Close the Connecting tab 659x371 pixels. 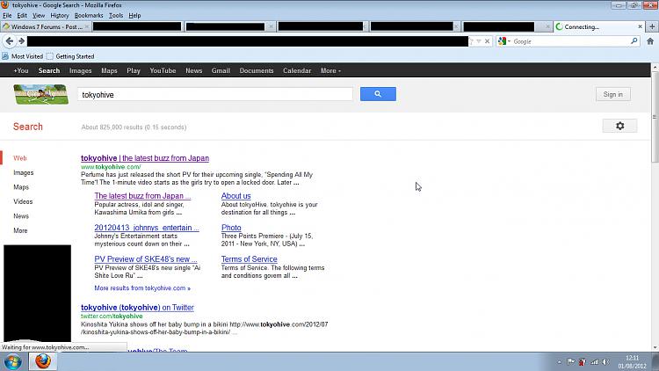click(x=640, y=26)
